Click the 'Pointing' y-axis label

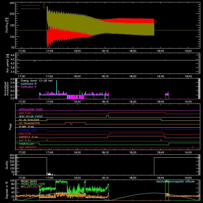coord(7,25)
